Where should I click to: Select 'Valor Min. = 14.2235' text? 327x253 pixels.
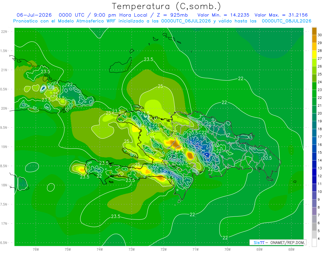pos(223,15)
